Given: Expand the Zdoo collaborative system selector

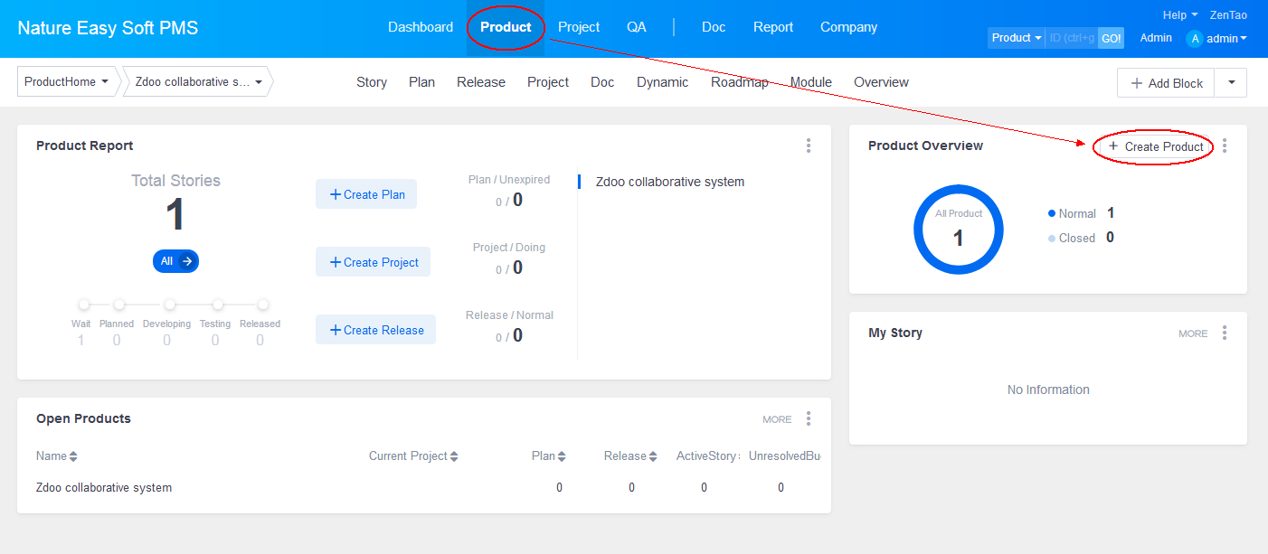Looking at the screenshot, I should (199, 81).
